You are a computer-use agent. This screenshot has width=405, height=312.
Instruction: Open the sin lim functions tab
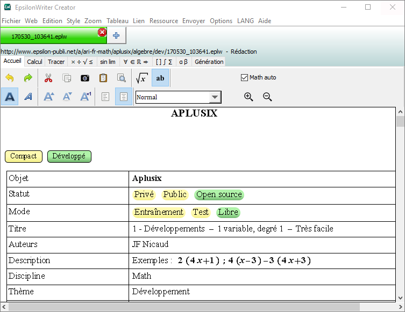pyautogui.click(x=108, y=62)
